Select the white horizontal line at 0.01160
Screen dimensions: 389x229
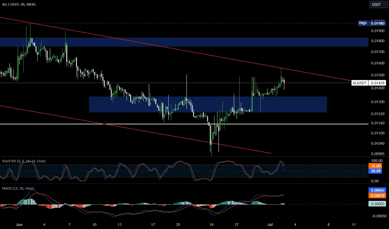tap(184, 124)
